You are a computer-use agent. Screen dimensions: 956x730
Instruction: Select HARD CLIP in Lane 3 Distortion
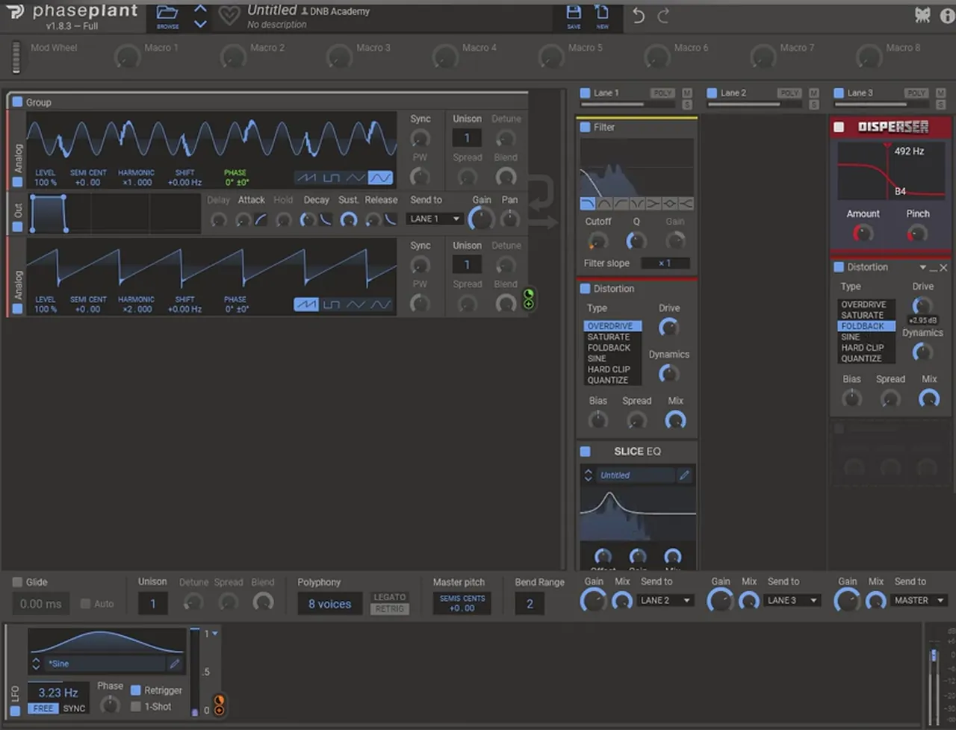click(x=863, y=347)
